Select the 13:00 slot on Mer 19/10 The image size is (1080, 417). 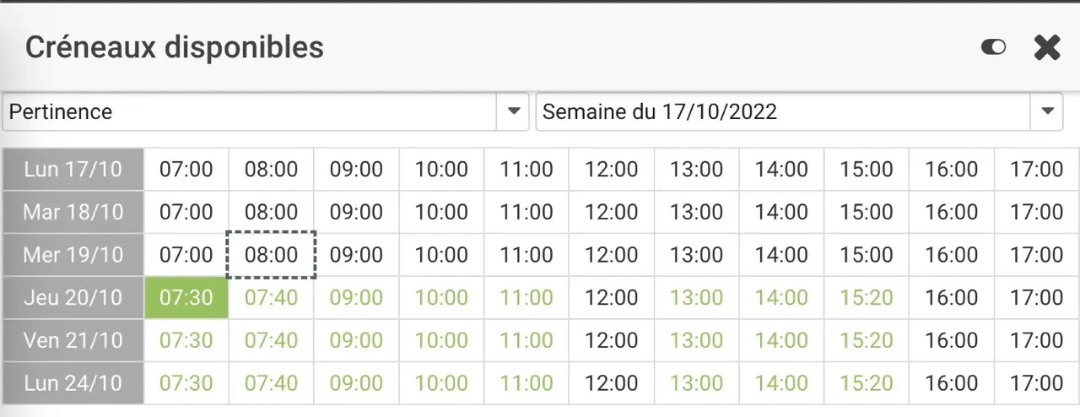[x=696, y=255]
